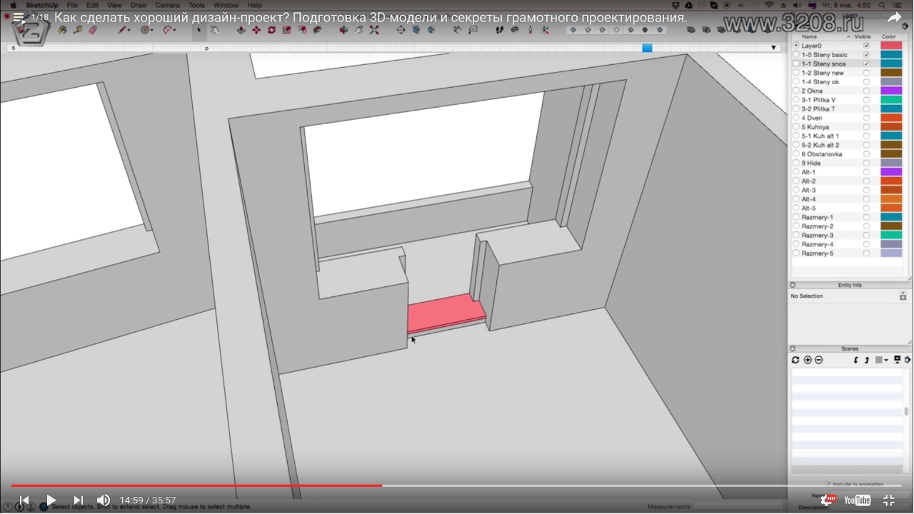Click the update scene refresh icon
This screenshot has height=514, width=914.
[x=795, y=360]
